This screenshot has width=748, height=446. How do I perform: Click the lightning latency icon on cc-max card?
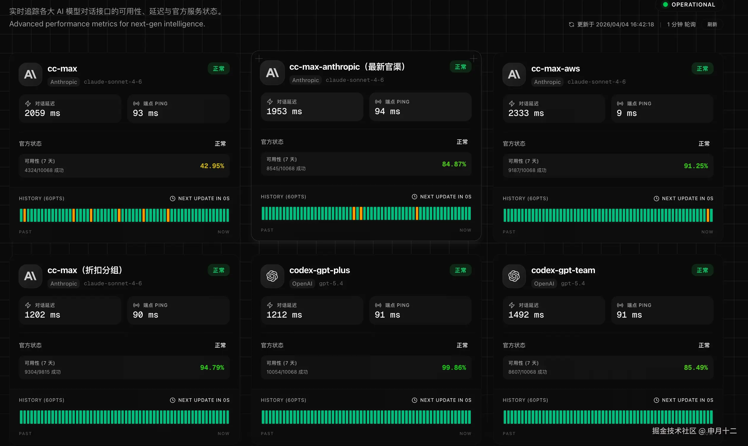point(28,103)
